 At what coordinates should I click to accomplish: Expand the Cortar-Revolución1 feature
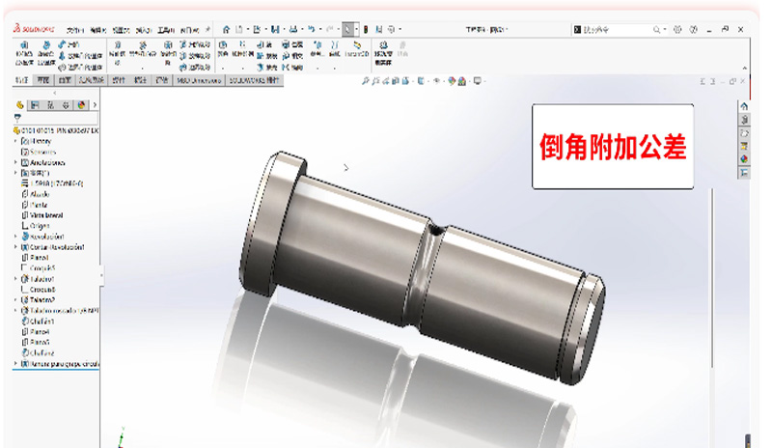pyautogui.click(x=15, y=247)
